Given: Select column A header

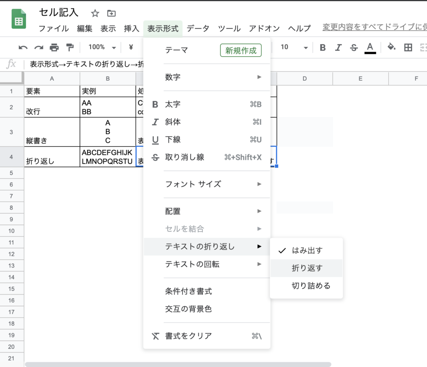Looking at the screenshot, I should 52,79.
